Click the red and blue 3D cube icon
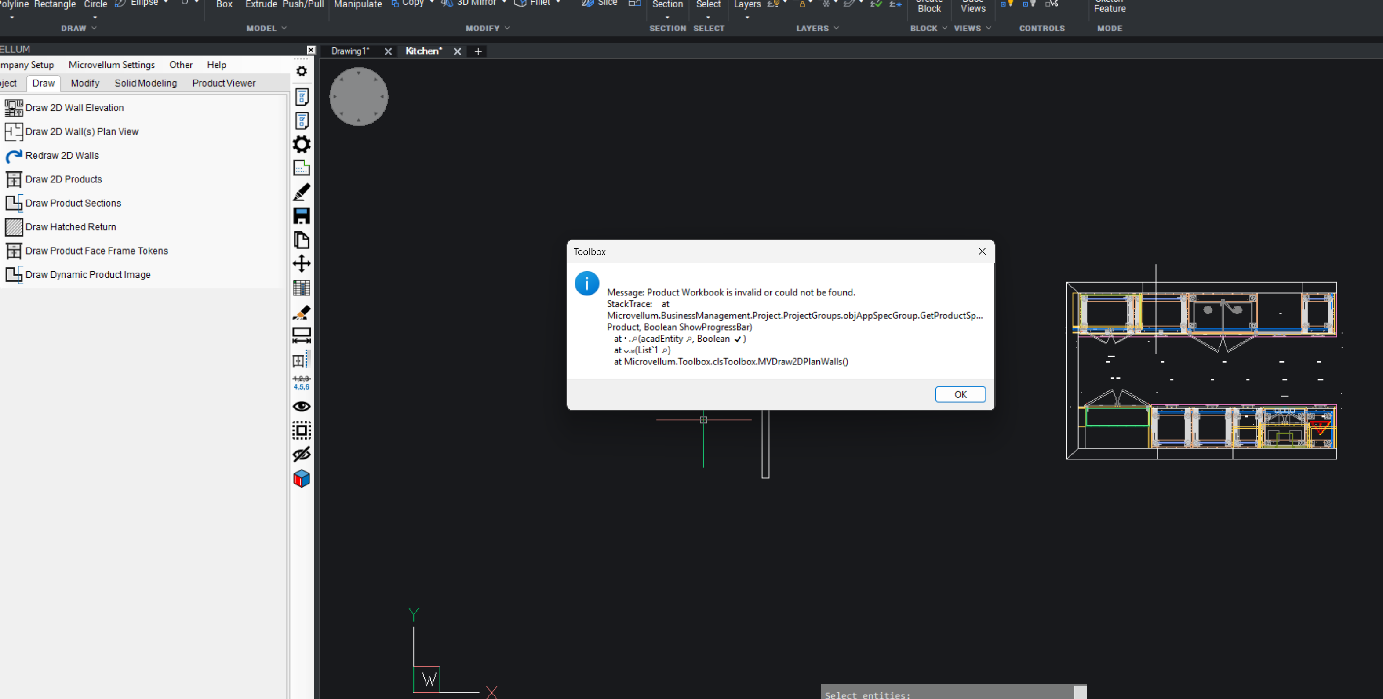The height and width of the screenshot is (699, 1383). (302, 478)
